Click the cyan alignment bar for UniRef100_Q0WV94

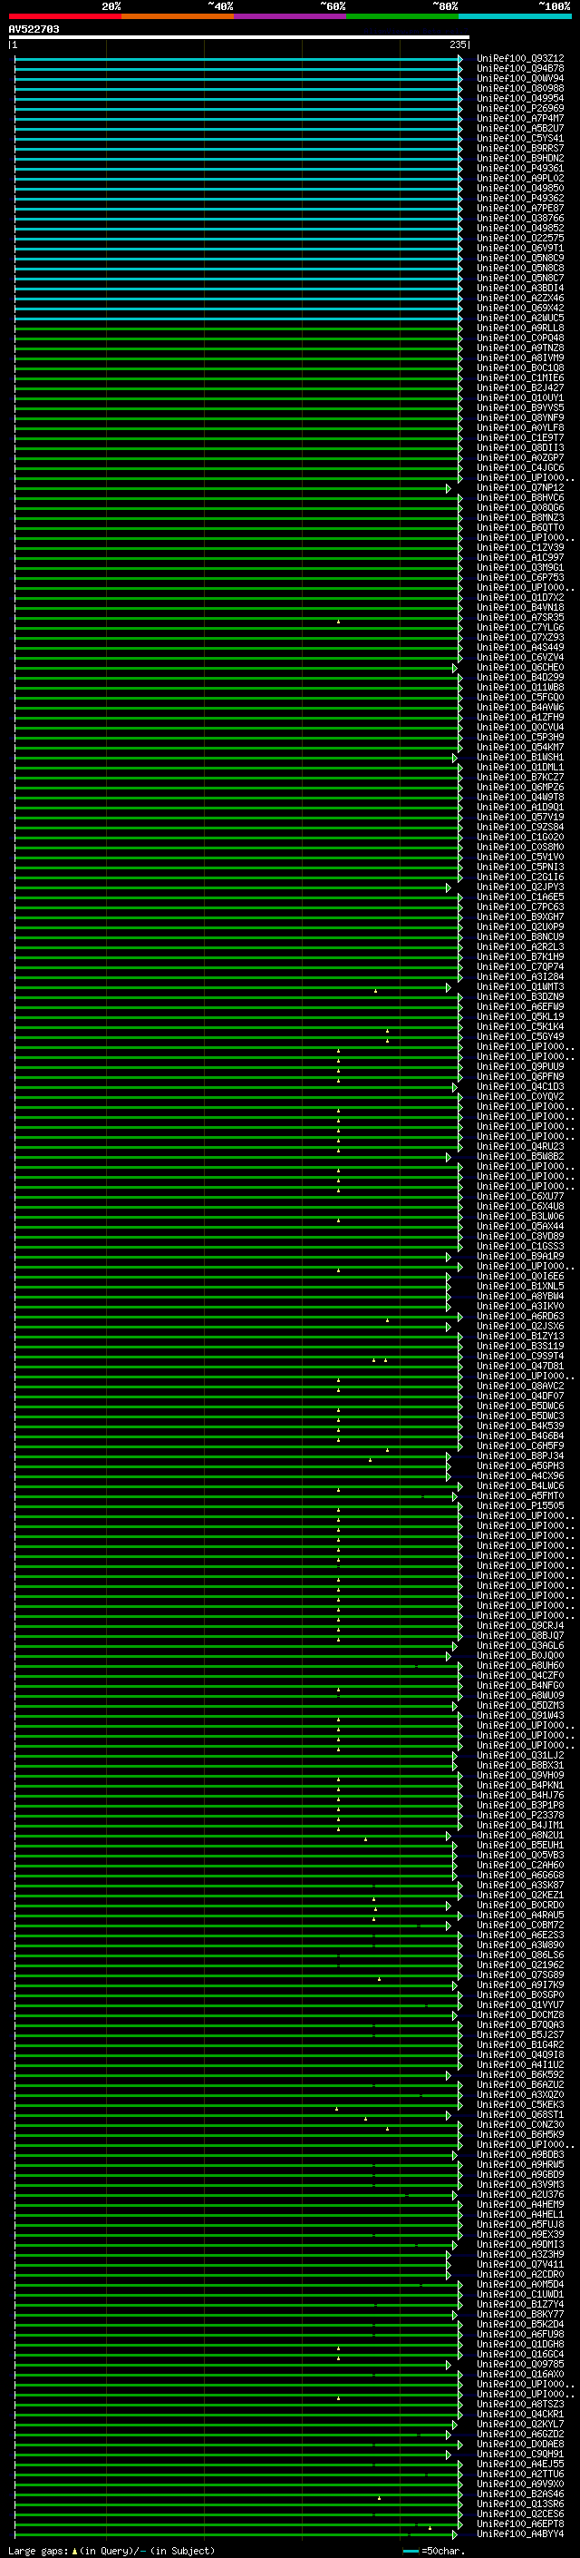tap(238, 78)
